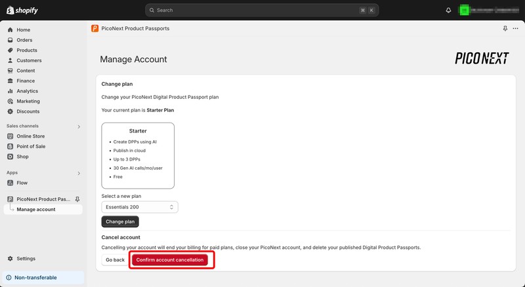Click the Go back button
This screenshot has width=525, height=287.
[x=115, y=260]
